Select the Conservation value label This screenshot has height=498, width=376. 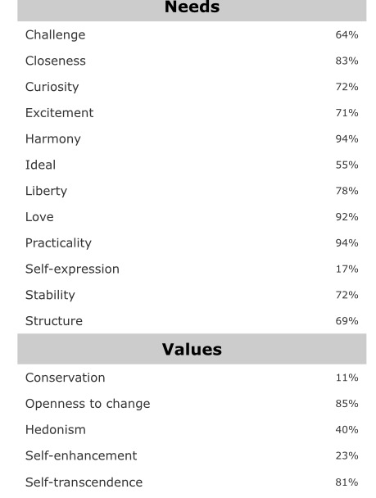pos(65,378)
